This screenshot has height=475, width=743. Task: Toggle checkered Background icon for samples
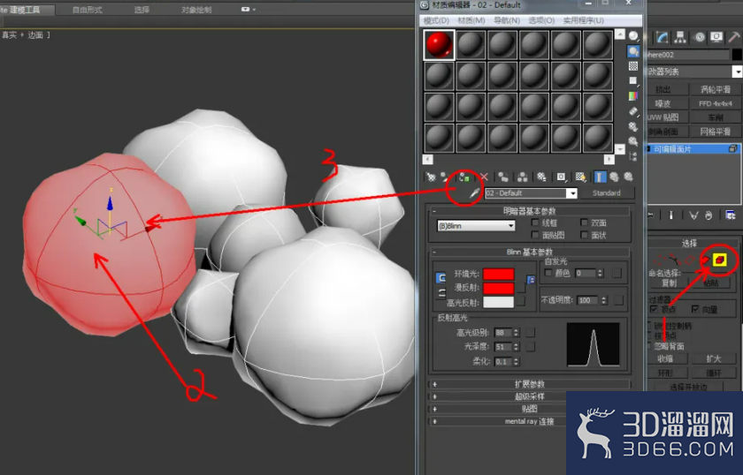(633, 65)
